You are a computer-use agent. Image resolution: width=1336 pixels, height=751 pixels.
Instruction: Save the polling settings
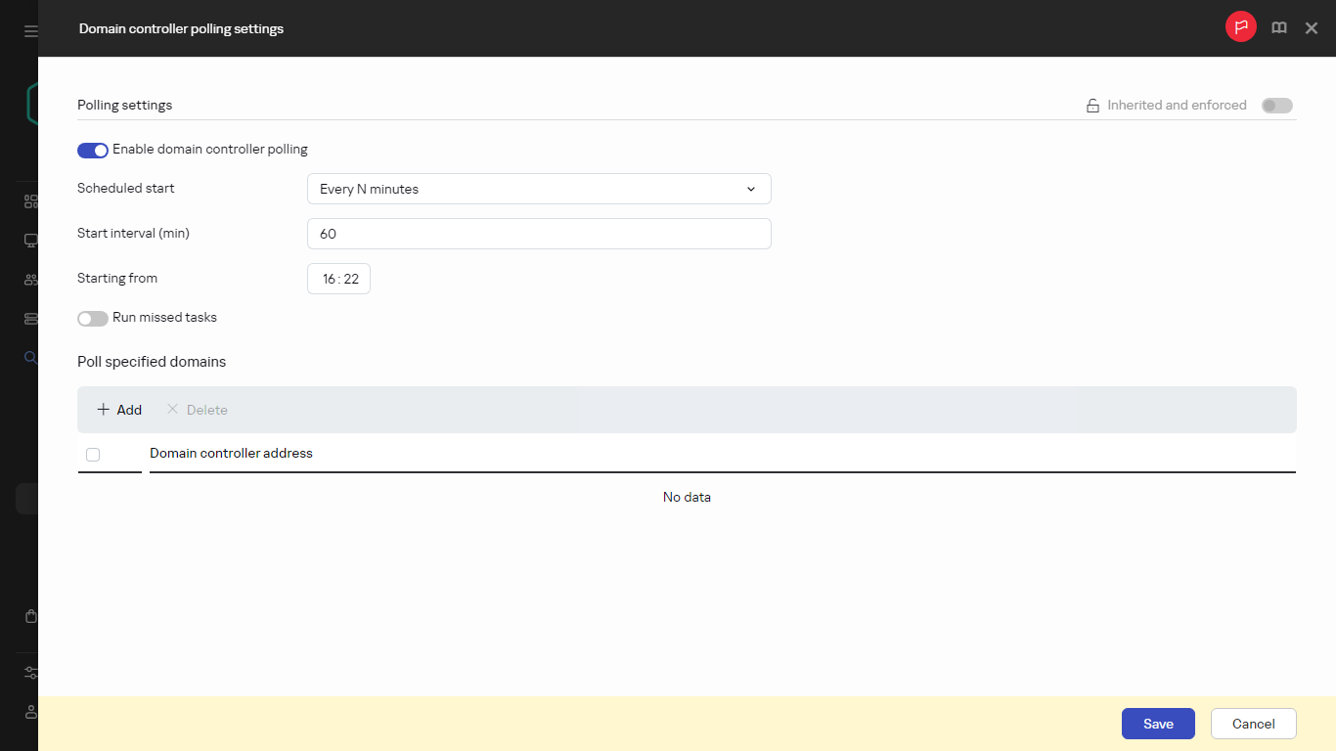coord(1158,724)
